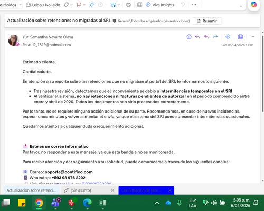Open Microsoft Teams from the taskbar
This screenshot has height=211, width=264.
click(55, 203)
